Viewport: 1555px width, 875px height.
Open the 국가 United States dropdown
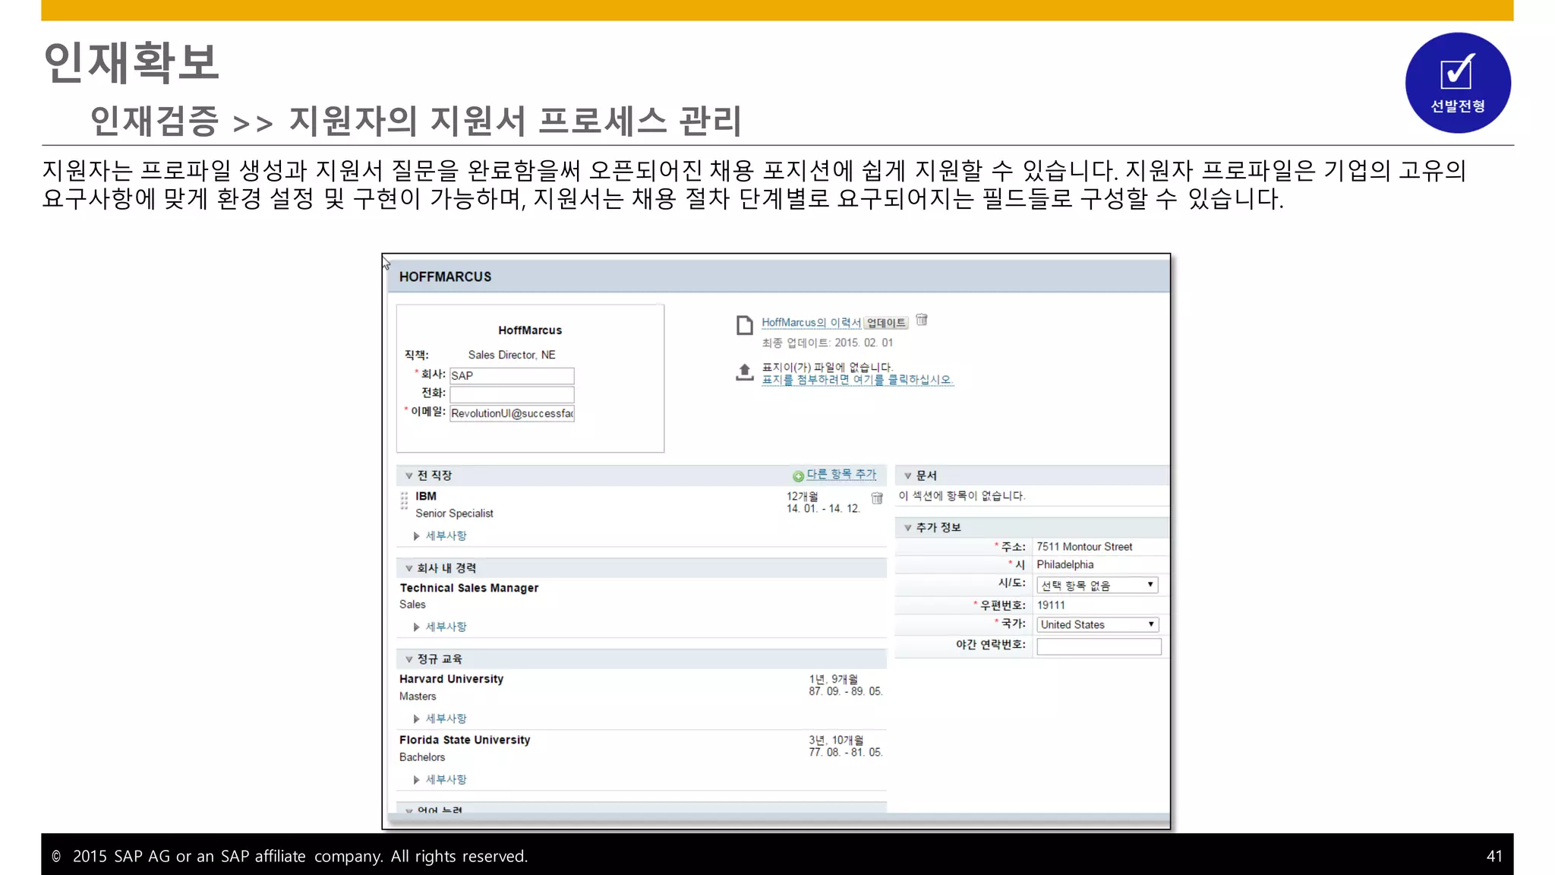tap(1096, 624)
